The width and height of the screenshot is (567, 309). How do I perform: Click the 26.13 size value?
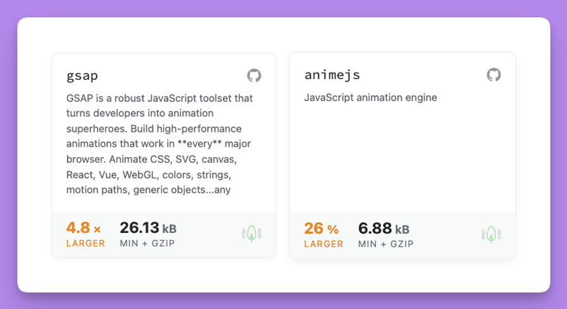pos(139,228)
